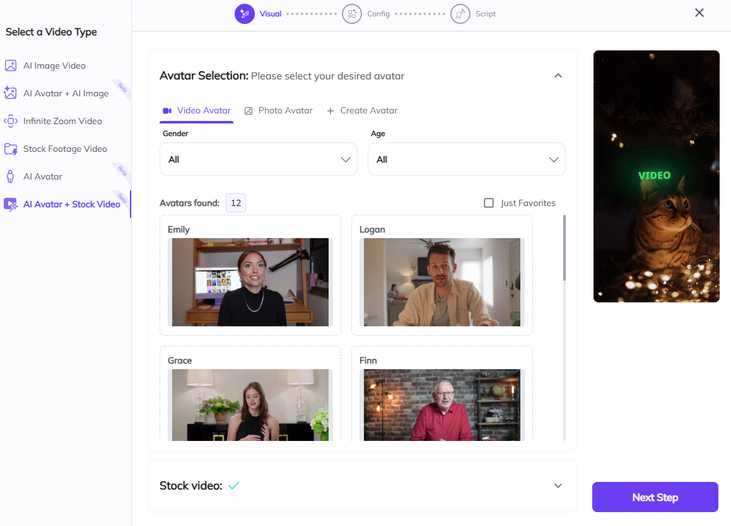
Task: Select Stock Footage Video type
Action: [65, 149]
